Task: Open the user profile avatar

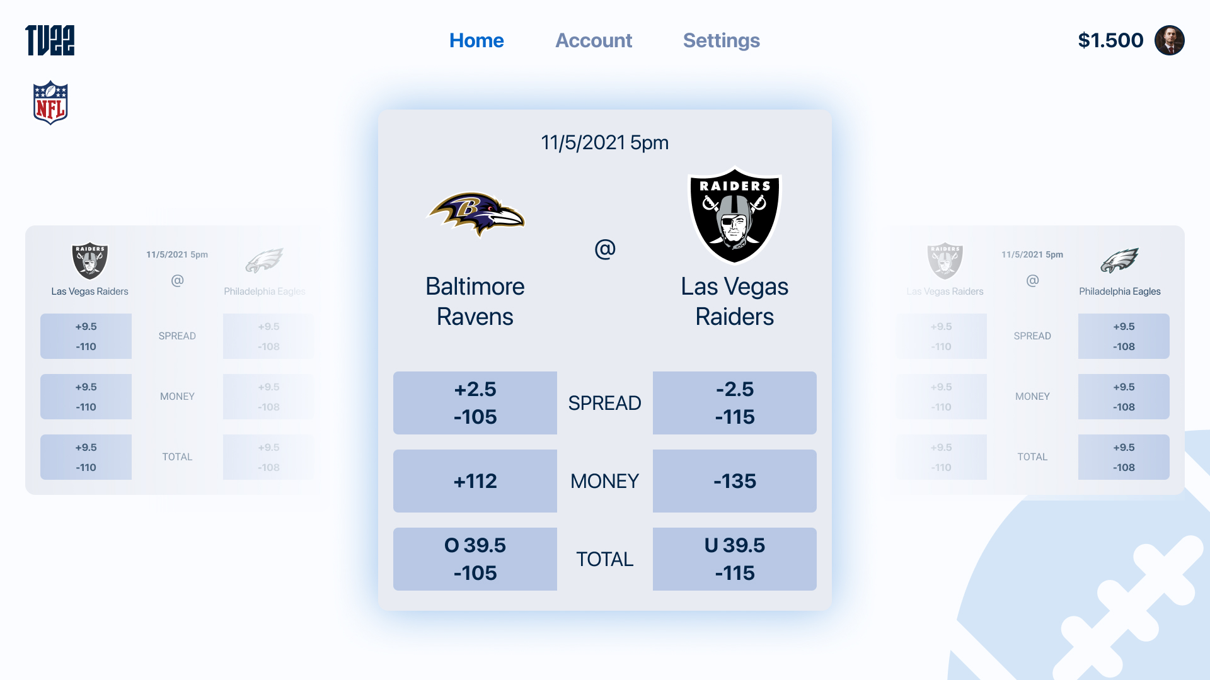Action: 1169,40
